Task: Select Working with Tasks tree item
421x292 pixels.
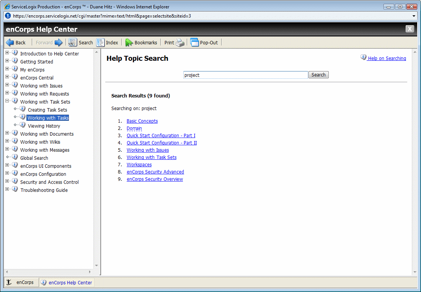Action: pos(48,118)
